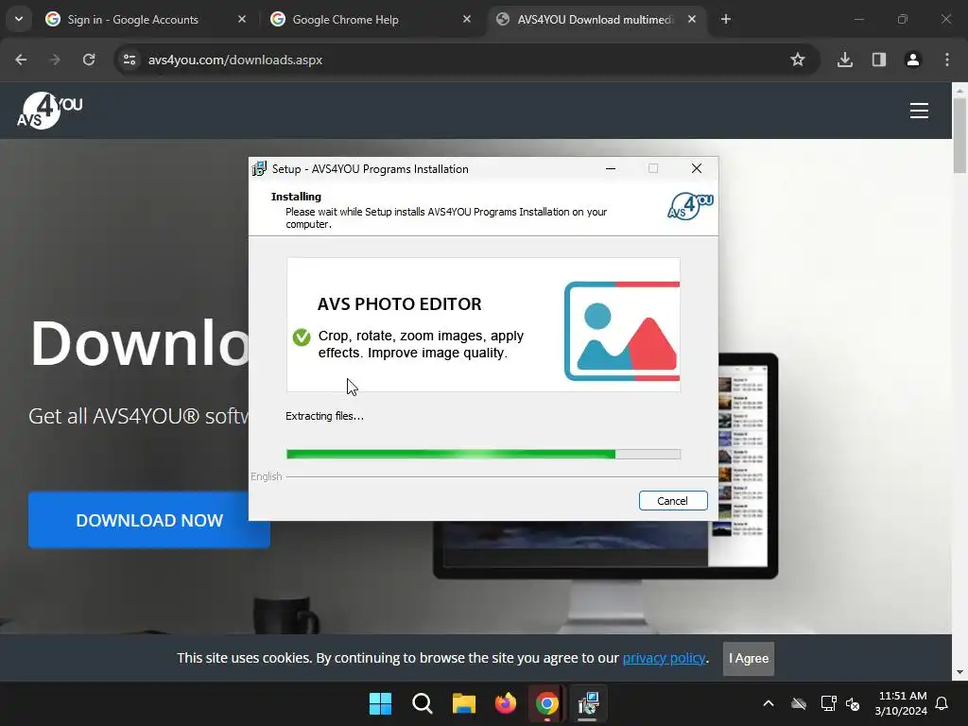Click Chrome icon in the taskbar
The height and width of the screenshot is (726, 968).
tap(547, 703)
